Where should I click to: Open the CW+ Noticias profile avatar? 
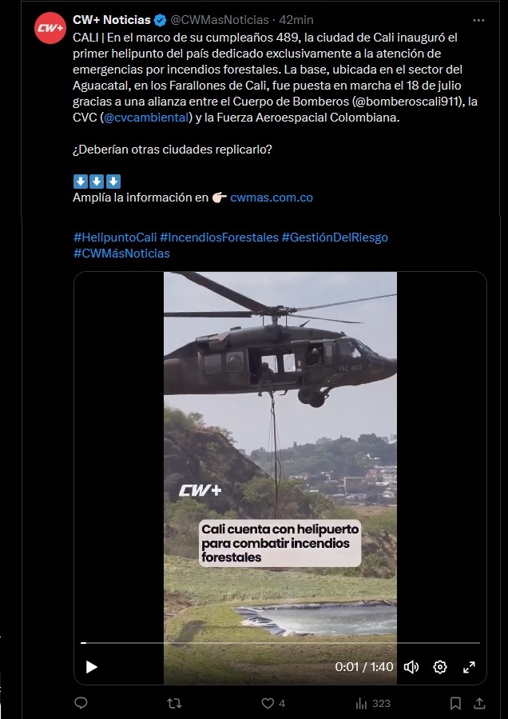50,28
